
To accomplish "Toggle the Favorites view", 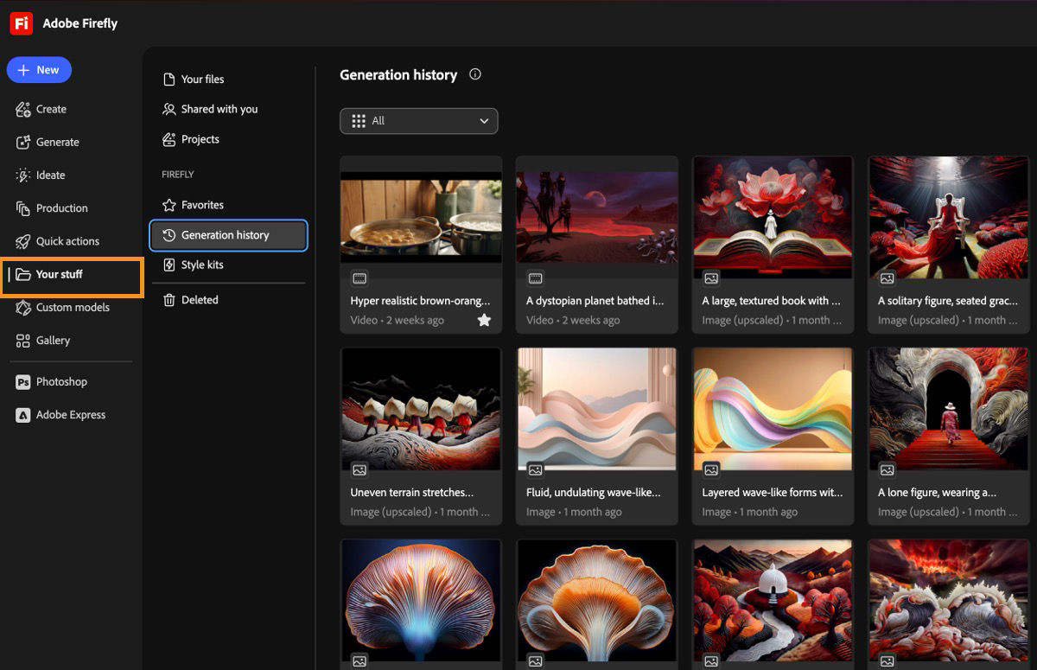I will 203,204.
